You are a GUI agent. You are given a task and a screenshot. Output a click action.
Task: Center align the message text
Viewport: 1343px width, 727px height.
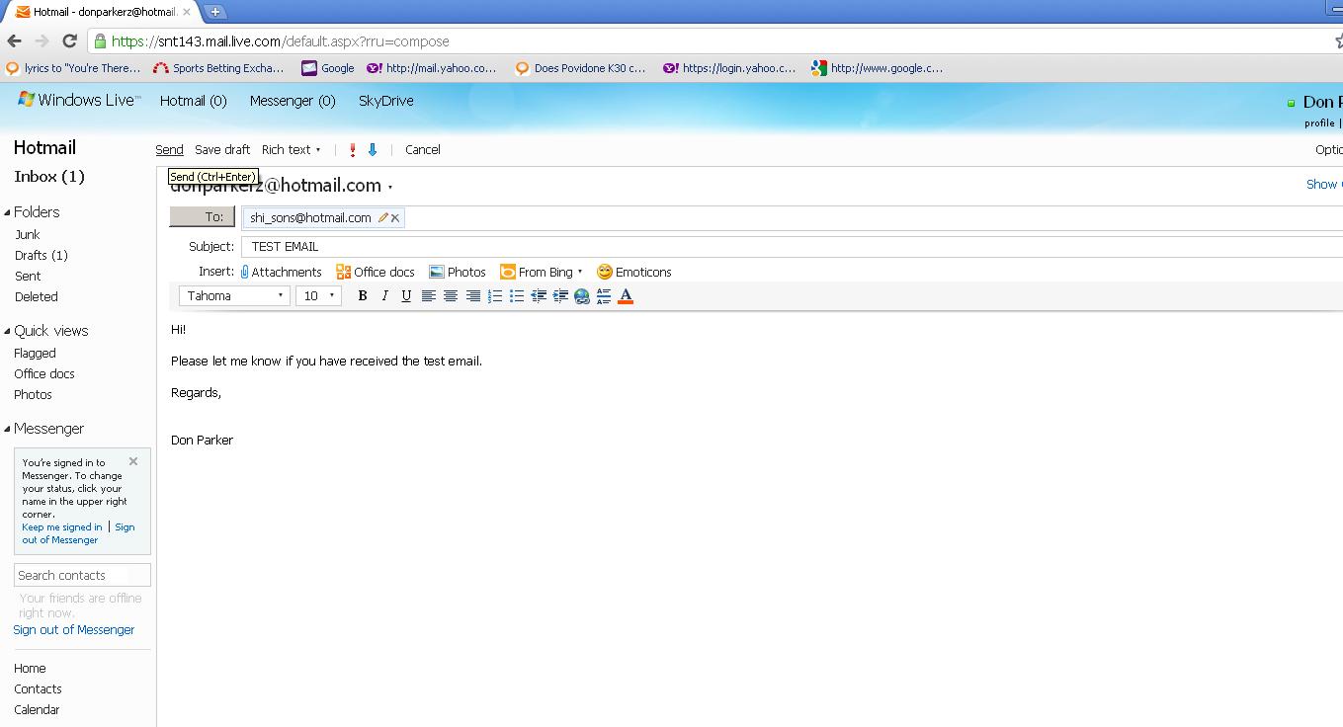pyautogui.click(x=451, y=296)
